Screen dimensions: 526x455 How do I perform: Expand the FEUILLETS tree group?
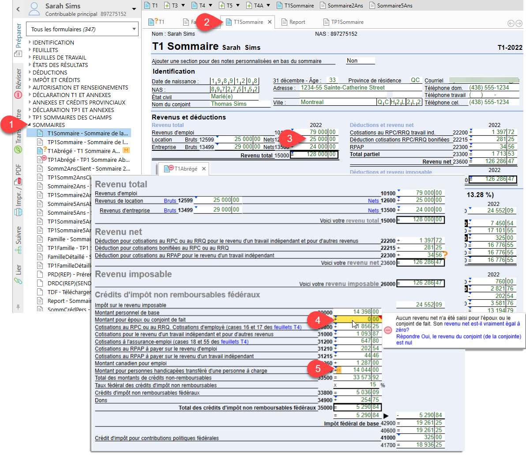(30, 49)
